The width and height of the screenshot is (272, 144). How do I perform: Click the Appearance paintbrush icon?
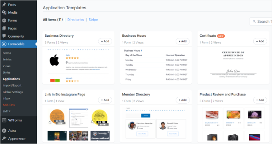click(4, 138)
